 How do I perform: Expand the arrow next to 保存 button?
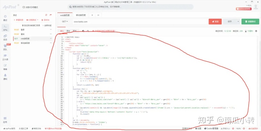[238, 21]
